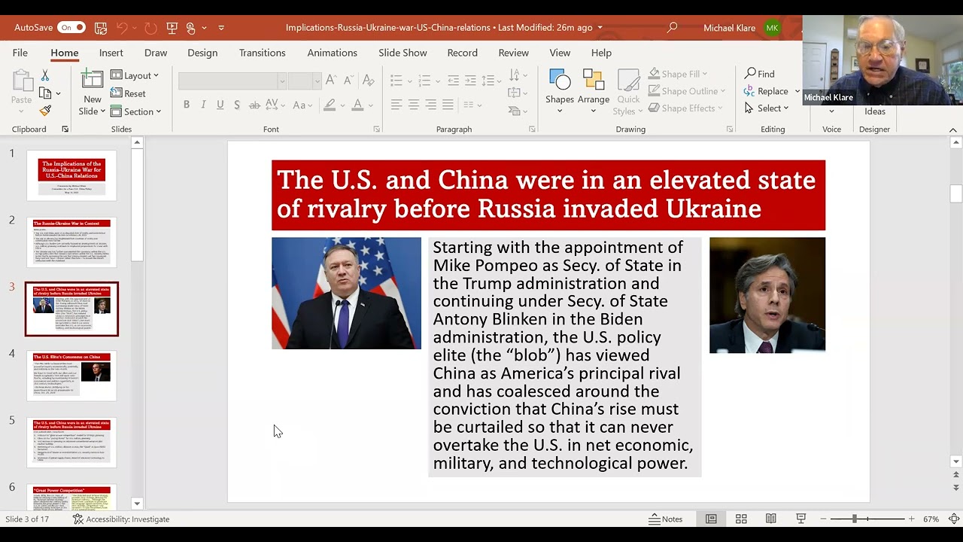Screen dimensions: 963x542
Task: Click the text highlight color swatch
Action: point(329,105)
